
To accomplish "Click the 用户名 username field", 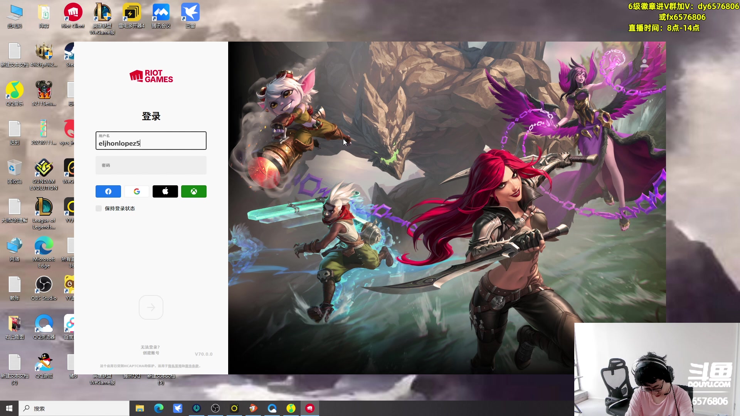I will (151, 141).
